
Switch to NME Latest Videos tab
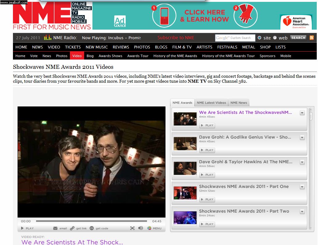tap(211, 102)
